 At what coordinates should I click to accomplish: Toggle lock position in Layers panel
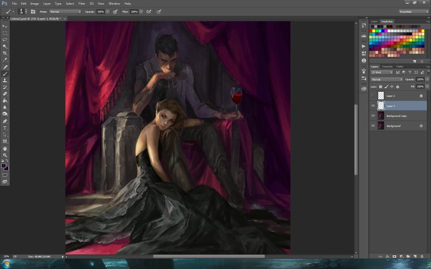tap(392, 87)
